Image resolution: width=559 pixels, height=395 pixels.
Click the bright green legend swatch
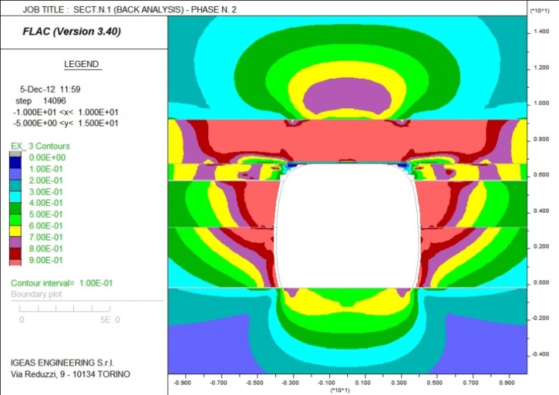[15, 219]
